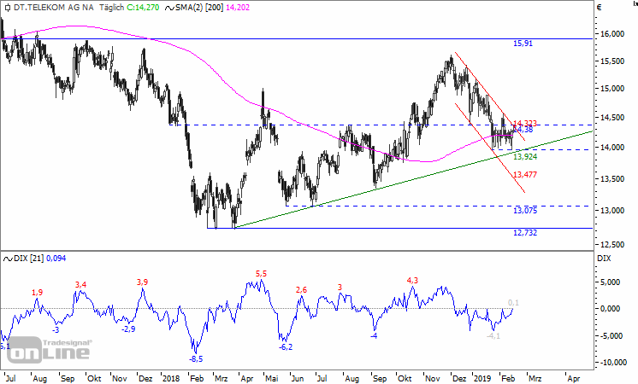This screenshot has width=638, height=384.
Task: Click the DIX peak label 4,3
Action: coord(412,281)
